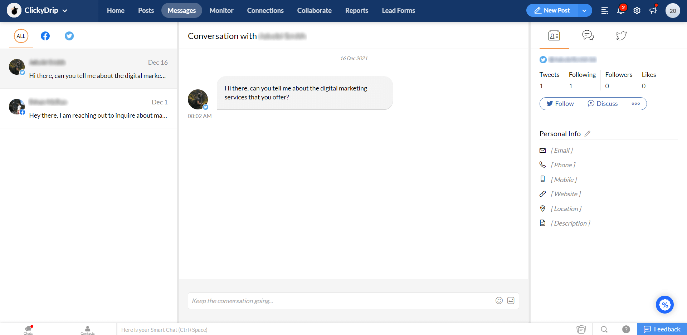This screenshot has height=335, width=687.
Task: Click the sender avatar beside chat message
Action: click(x=198, y=99)
